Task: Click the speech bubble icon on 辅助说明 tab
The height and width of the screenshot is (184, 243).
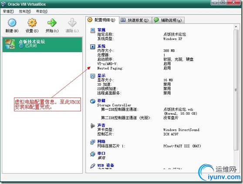Action: click(x=156, y=20)
